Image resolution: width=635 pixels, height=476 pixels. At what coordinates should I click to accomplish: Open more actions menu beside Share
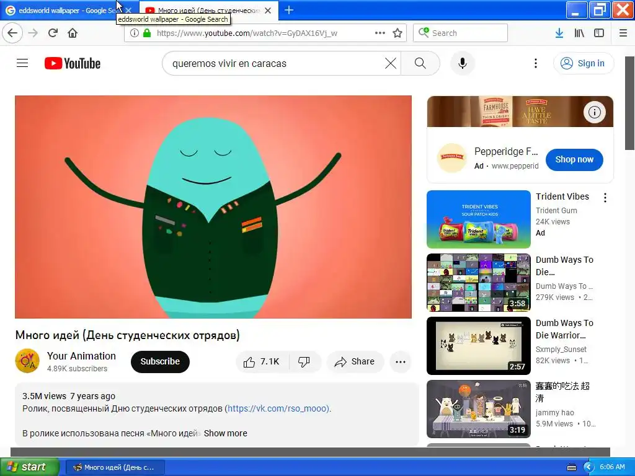[x=401, y=362]
